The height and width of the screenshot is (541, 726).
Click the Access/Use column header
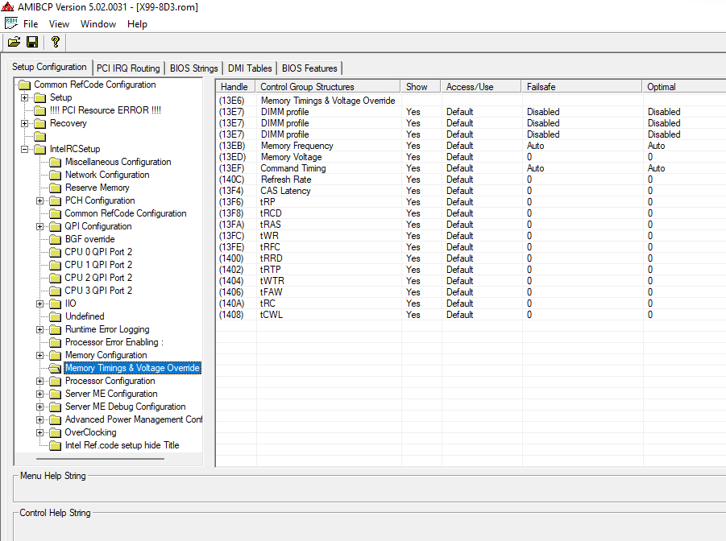tap(481, 86)
